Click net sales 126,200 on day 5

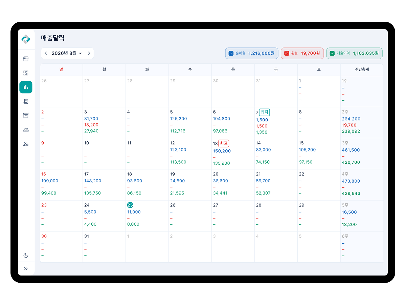click(x=179, y=119)
